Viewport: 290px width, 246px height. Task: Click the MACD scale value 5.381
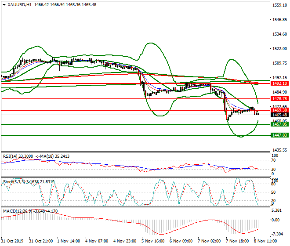(276, 210)
